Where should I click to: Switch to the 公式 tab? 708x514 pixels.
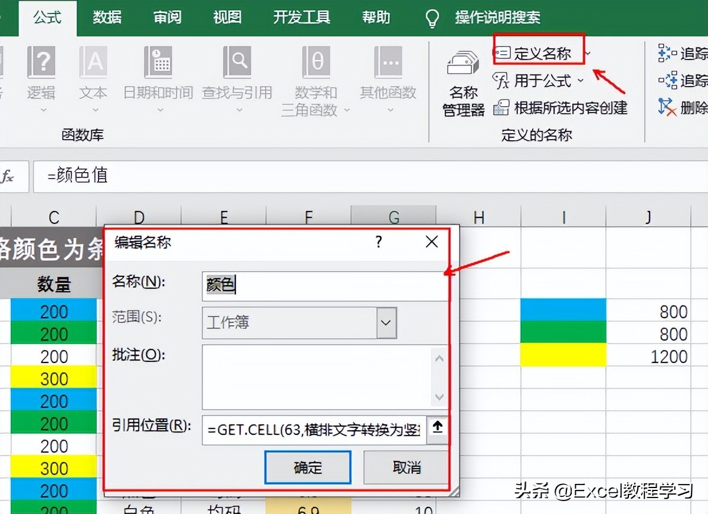click(47, 18)
